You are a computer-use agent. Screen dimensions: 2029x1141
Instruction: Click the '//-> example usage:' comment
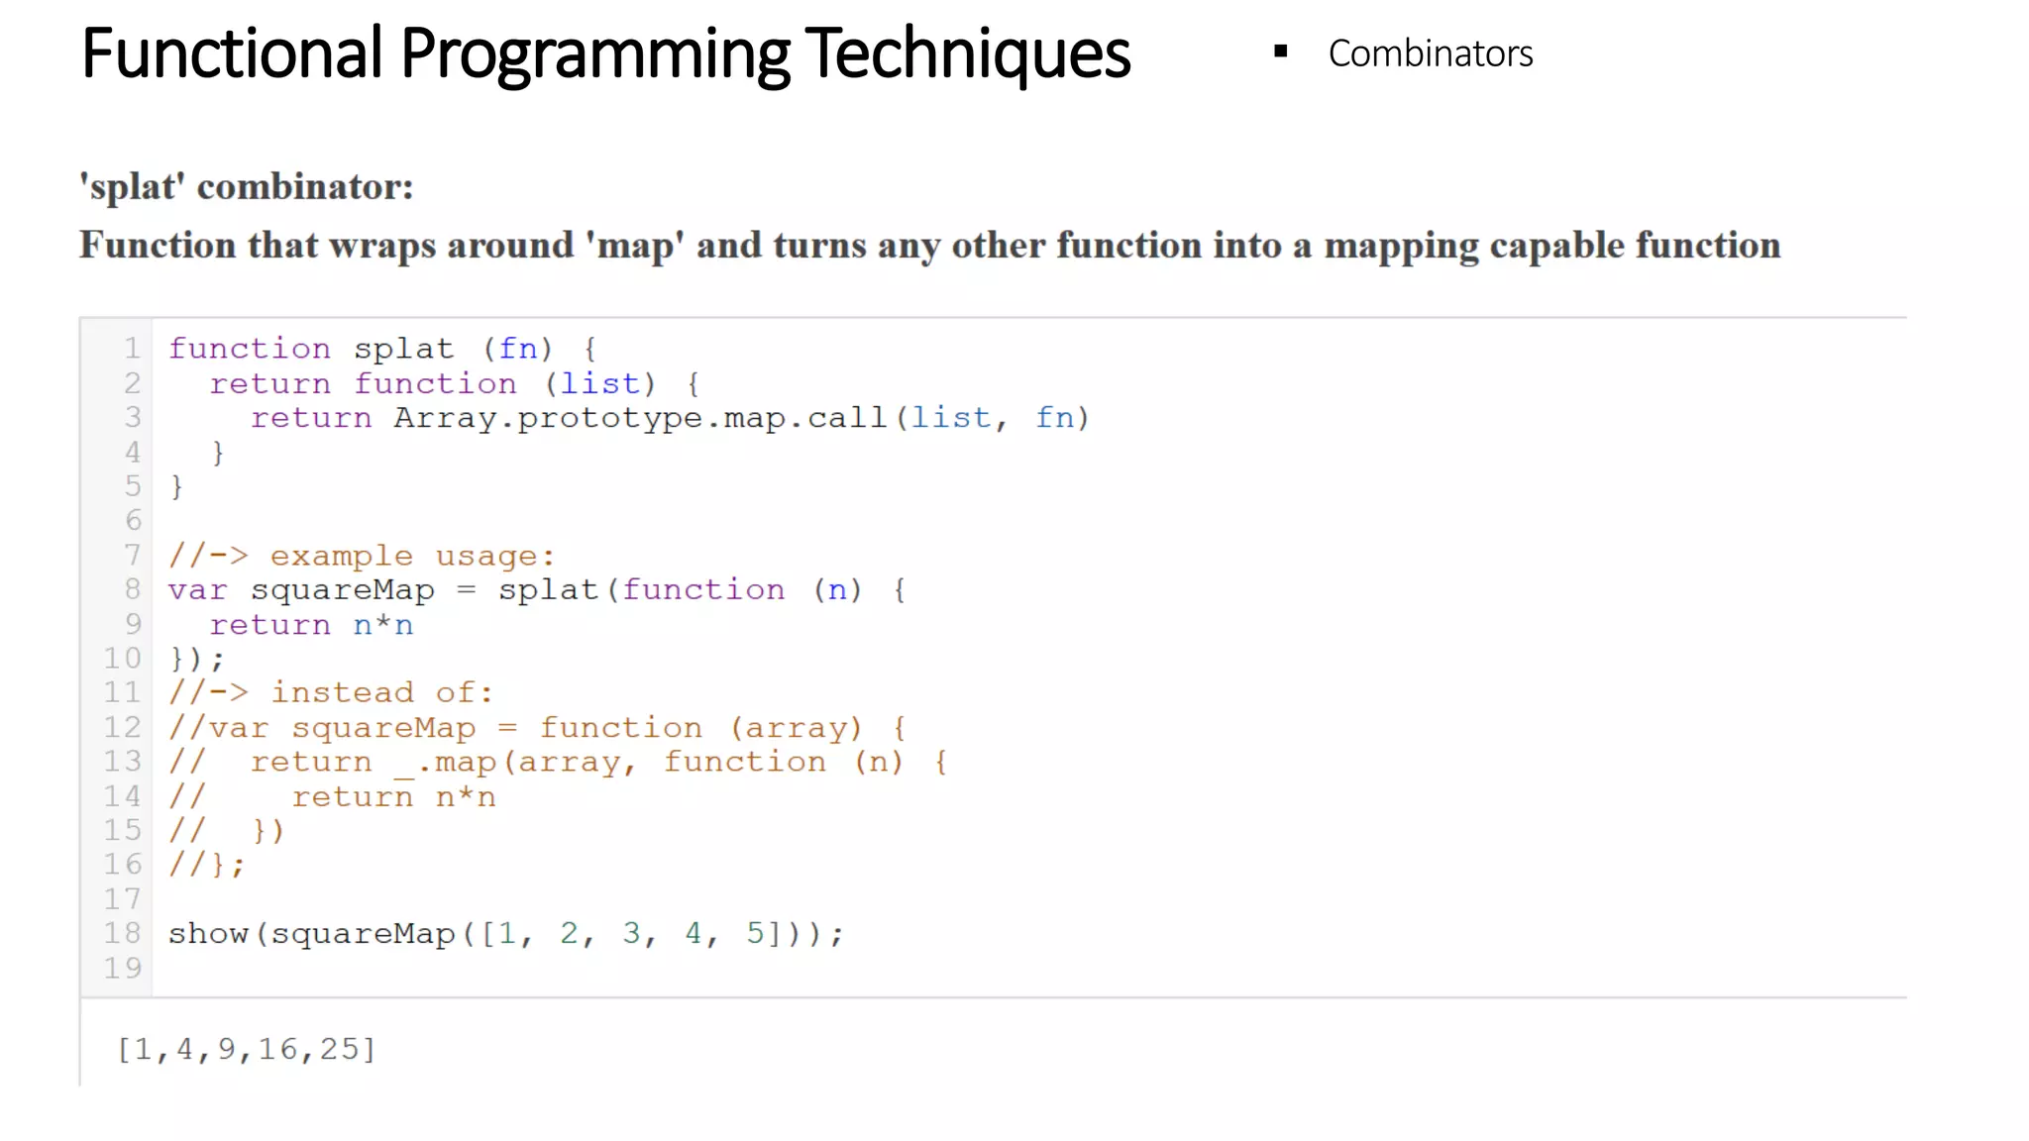coord(361,556)
